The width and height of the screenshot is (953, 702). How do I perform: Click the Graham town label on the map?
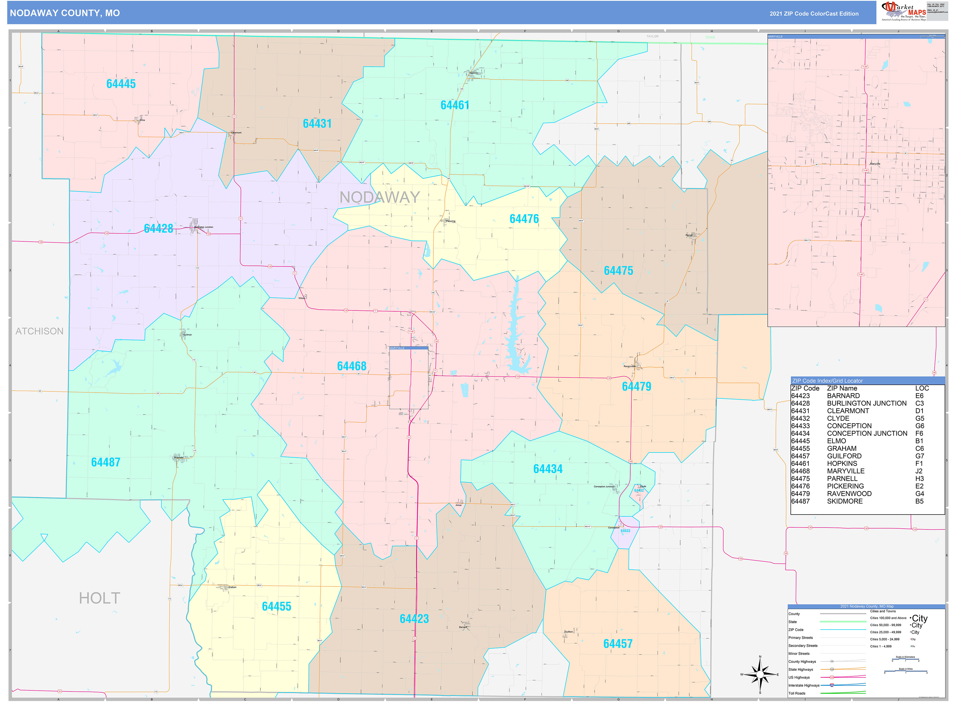232,587
